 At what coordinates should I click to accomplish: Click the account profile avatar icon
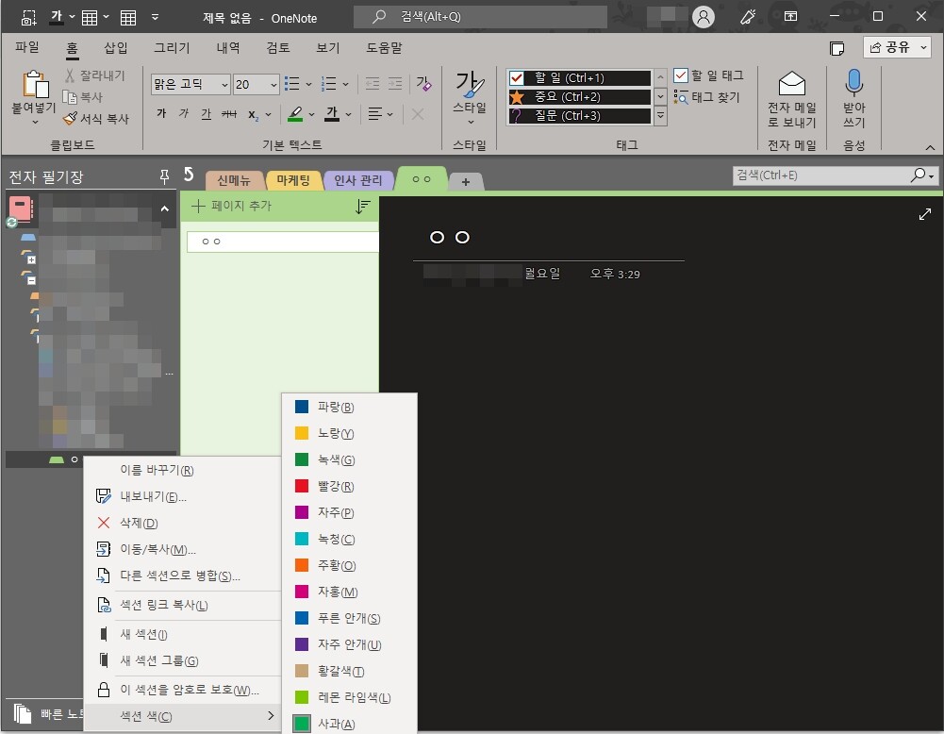(x=703, y=17)
